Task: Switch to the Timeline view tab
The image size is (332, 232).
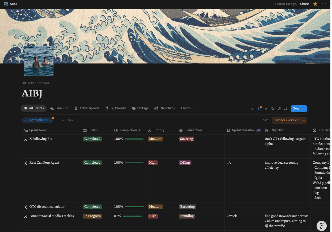Action: point(59,108)
